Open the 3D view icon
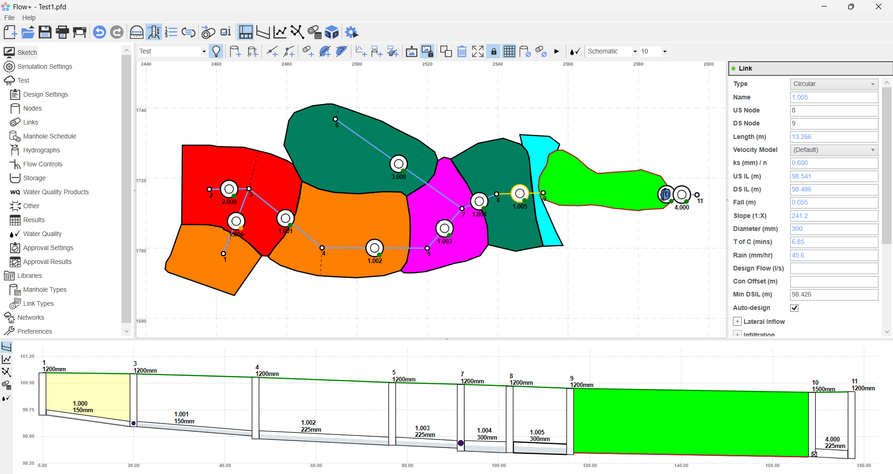This screenshot has height=474, width=893. coord(332,32)
